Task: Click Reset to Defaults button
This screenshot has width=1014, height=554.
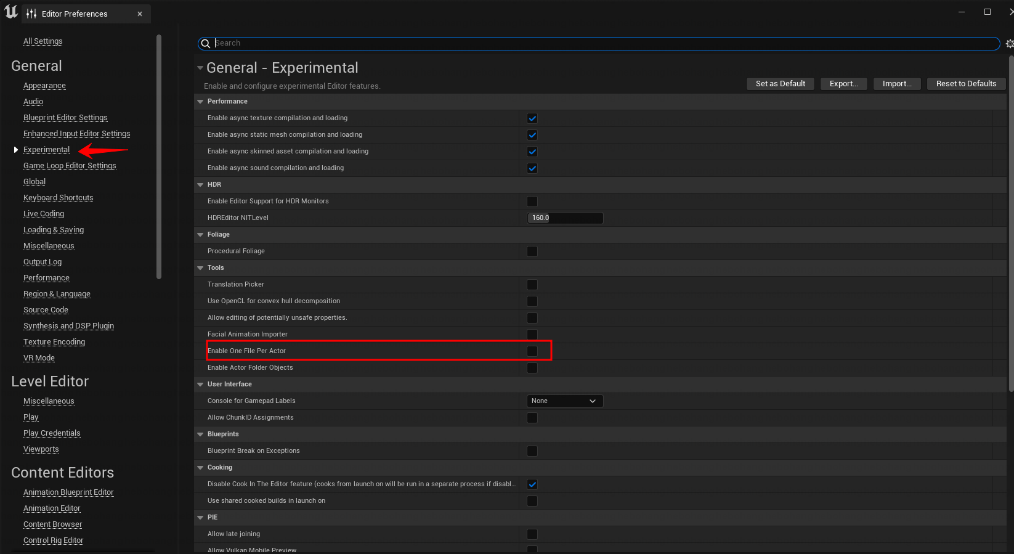Action: pos(966,84)
